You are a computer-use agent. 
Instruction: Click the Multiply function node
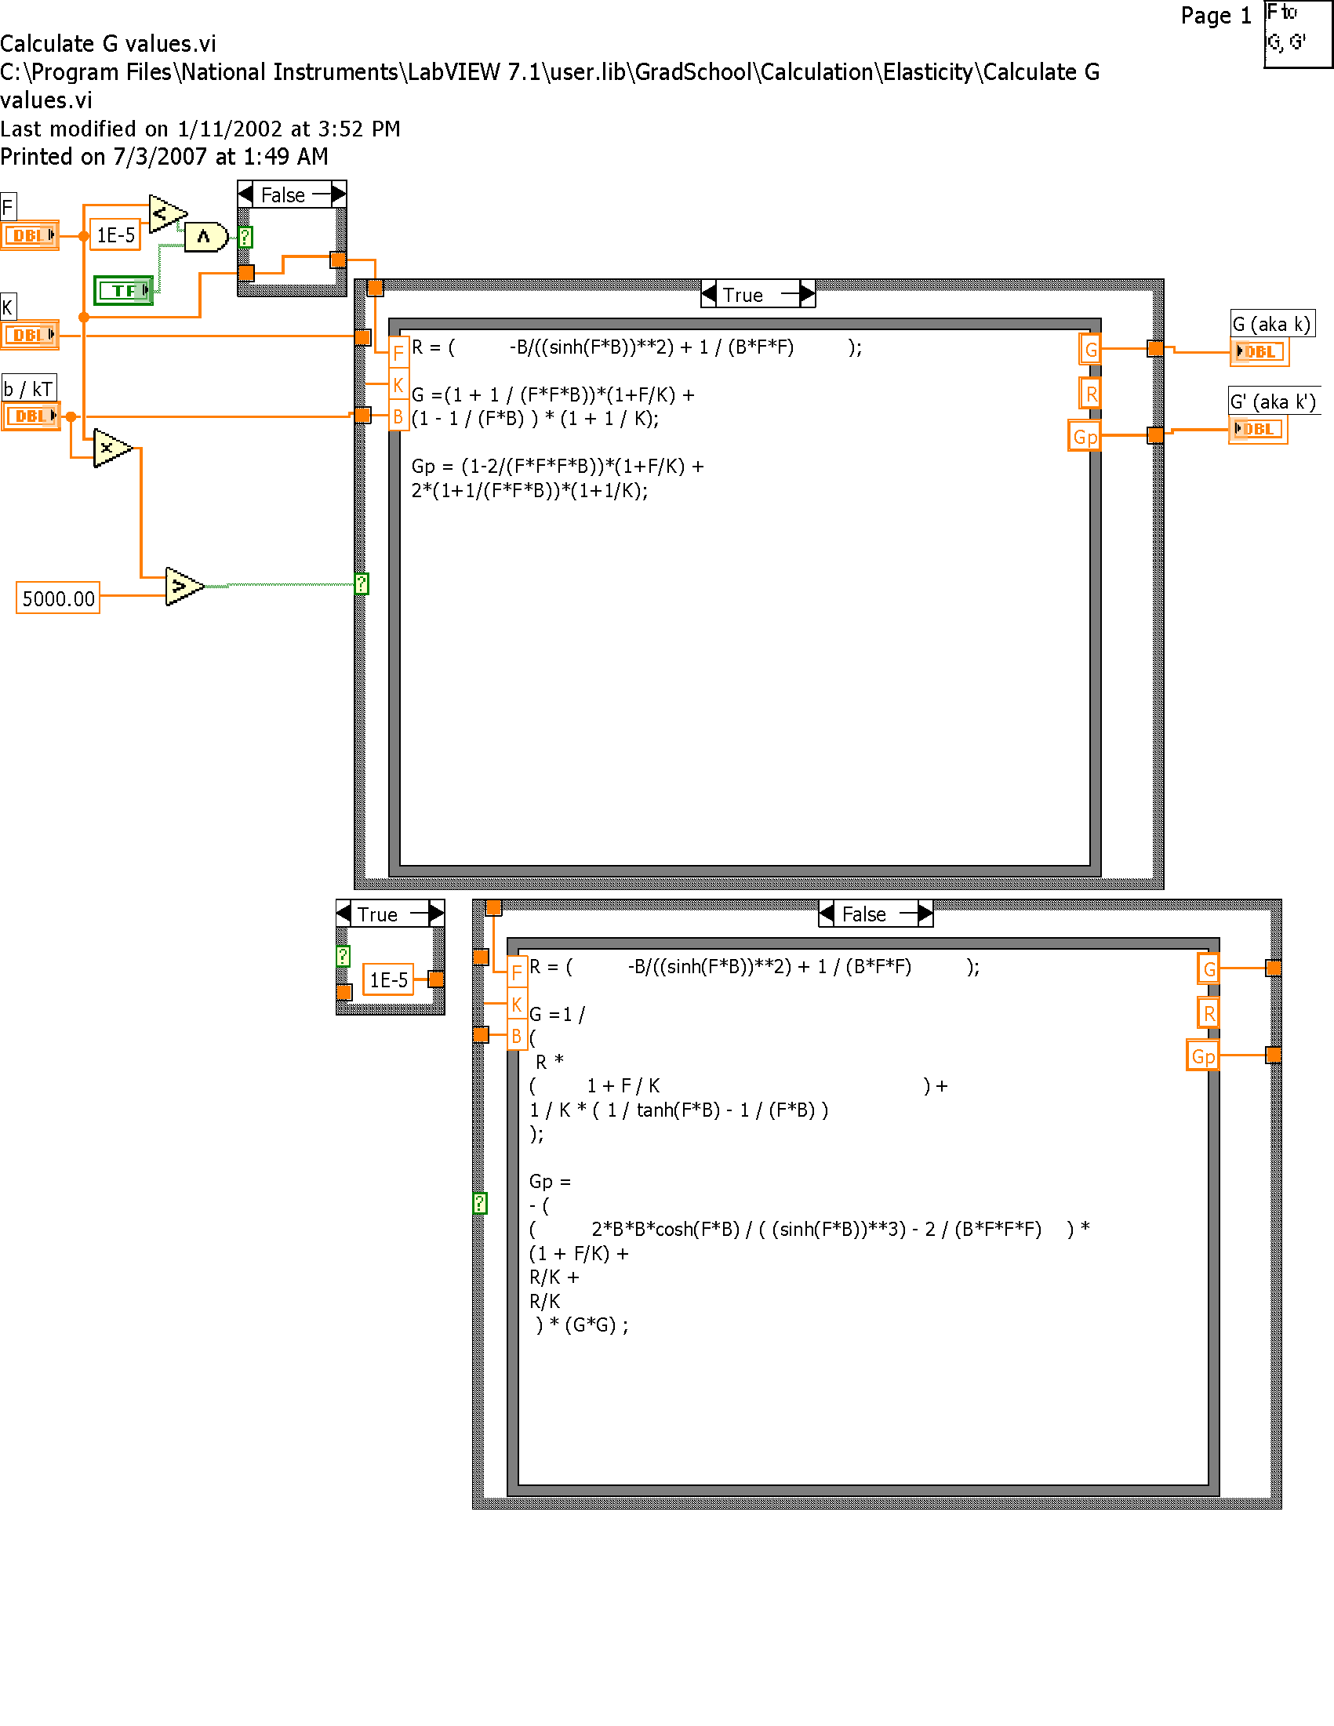click(x=111, y=448)
